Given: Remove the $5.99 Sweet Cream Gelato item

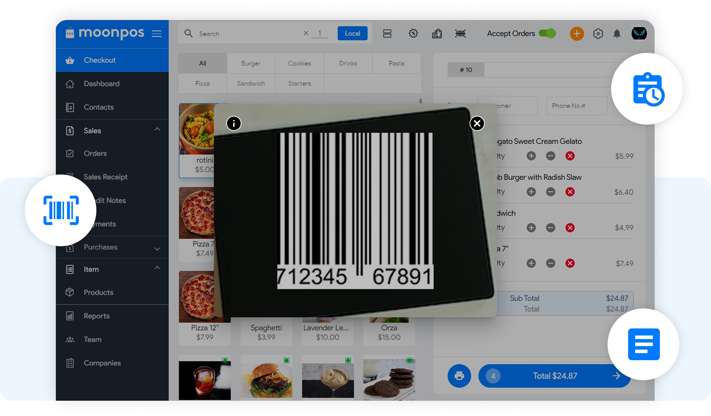Looking at the screenshot, I should [x=570, y=156].
